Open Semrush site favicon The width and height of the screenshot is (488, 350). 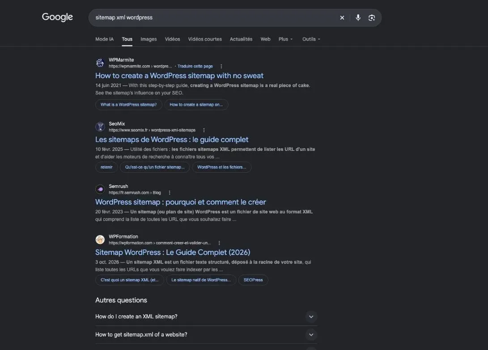pos(100,189)
